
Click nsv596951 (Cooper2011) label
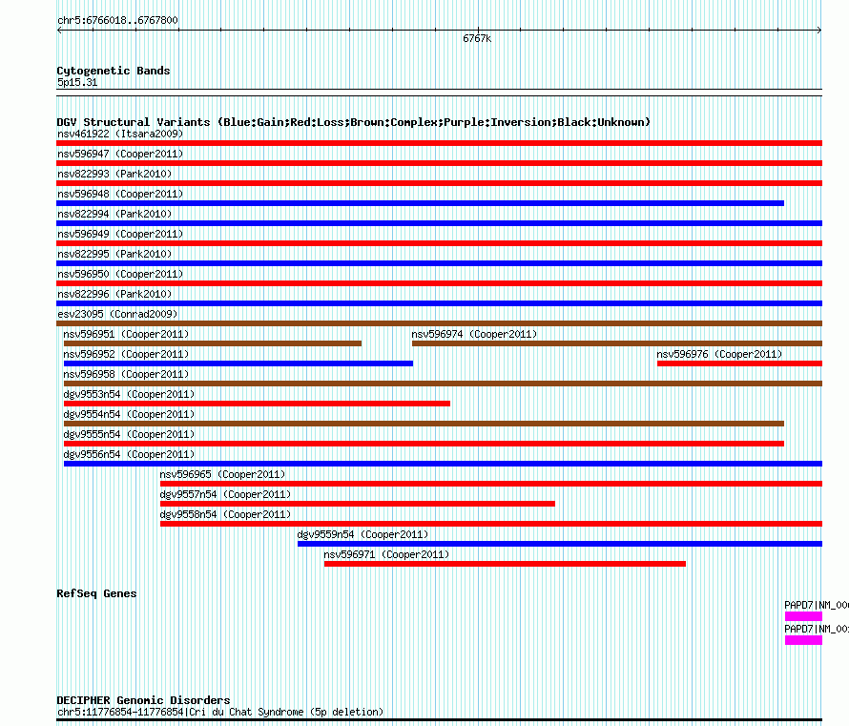(x=126, y=334)
